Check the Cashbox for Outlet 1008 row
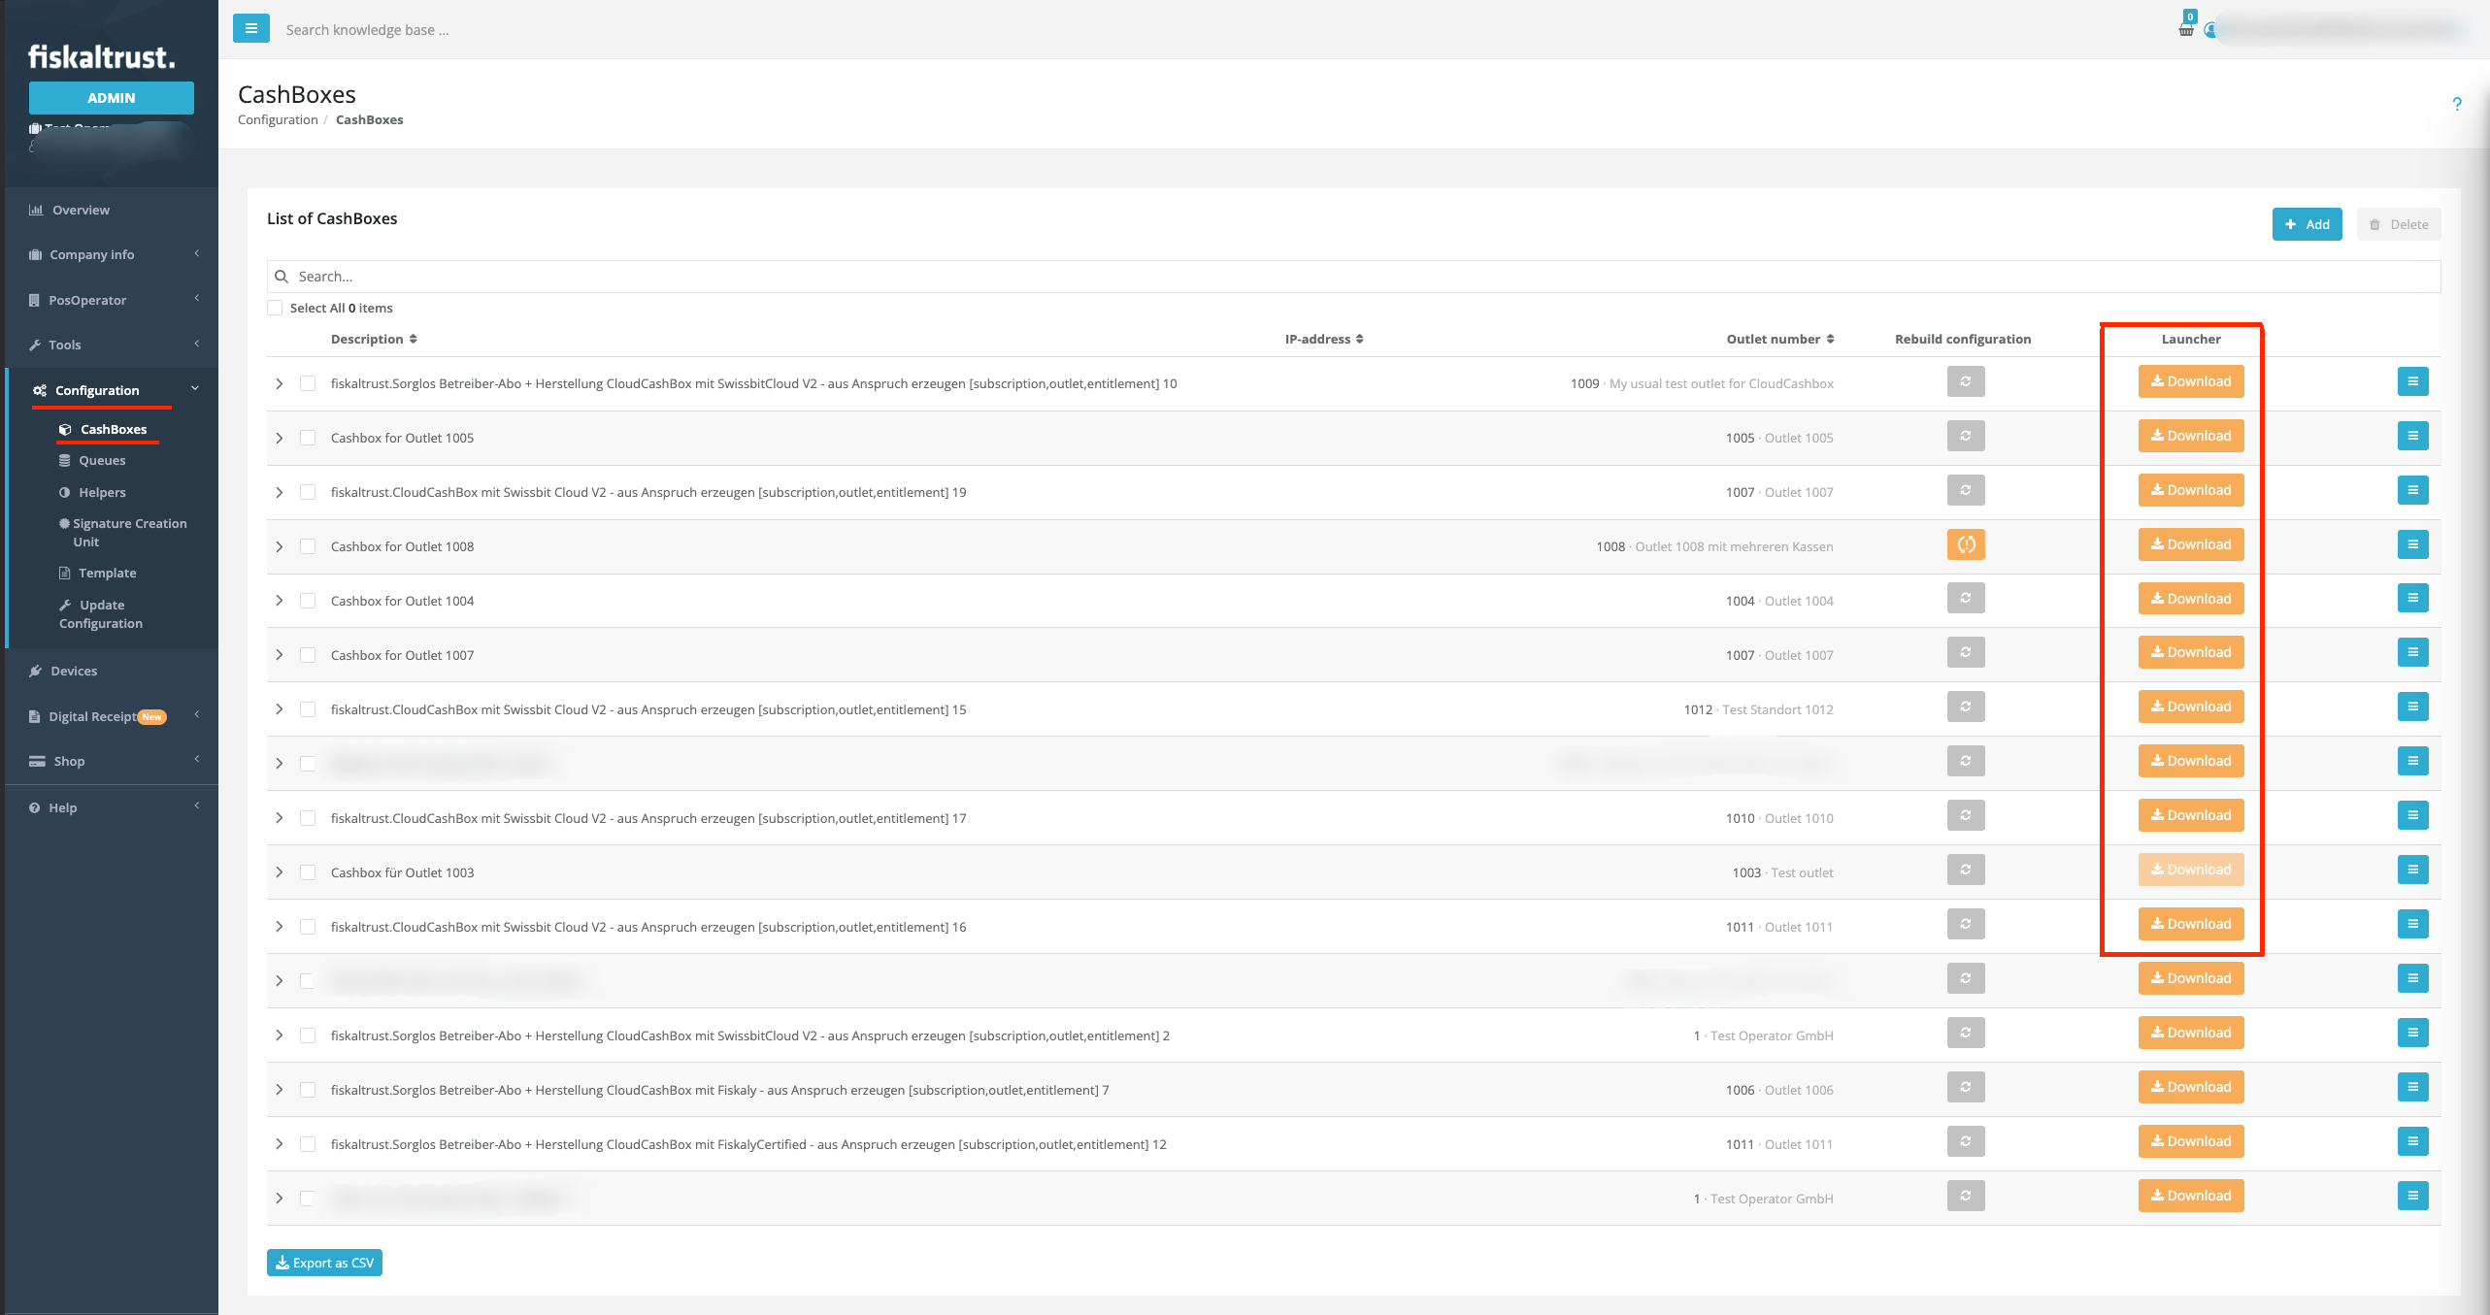 point(308,546)
